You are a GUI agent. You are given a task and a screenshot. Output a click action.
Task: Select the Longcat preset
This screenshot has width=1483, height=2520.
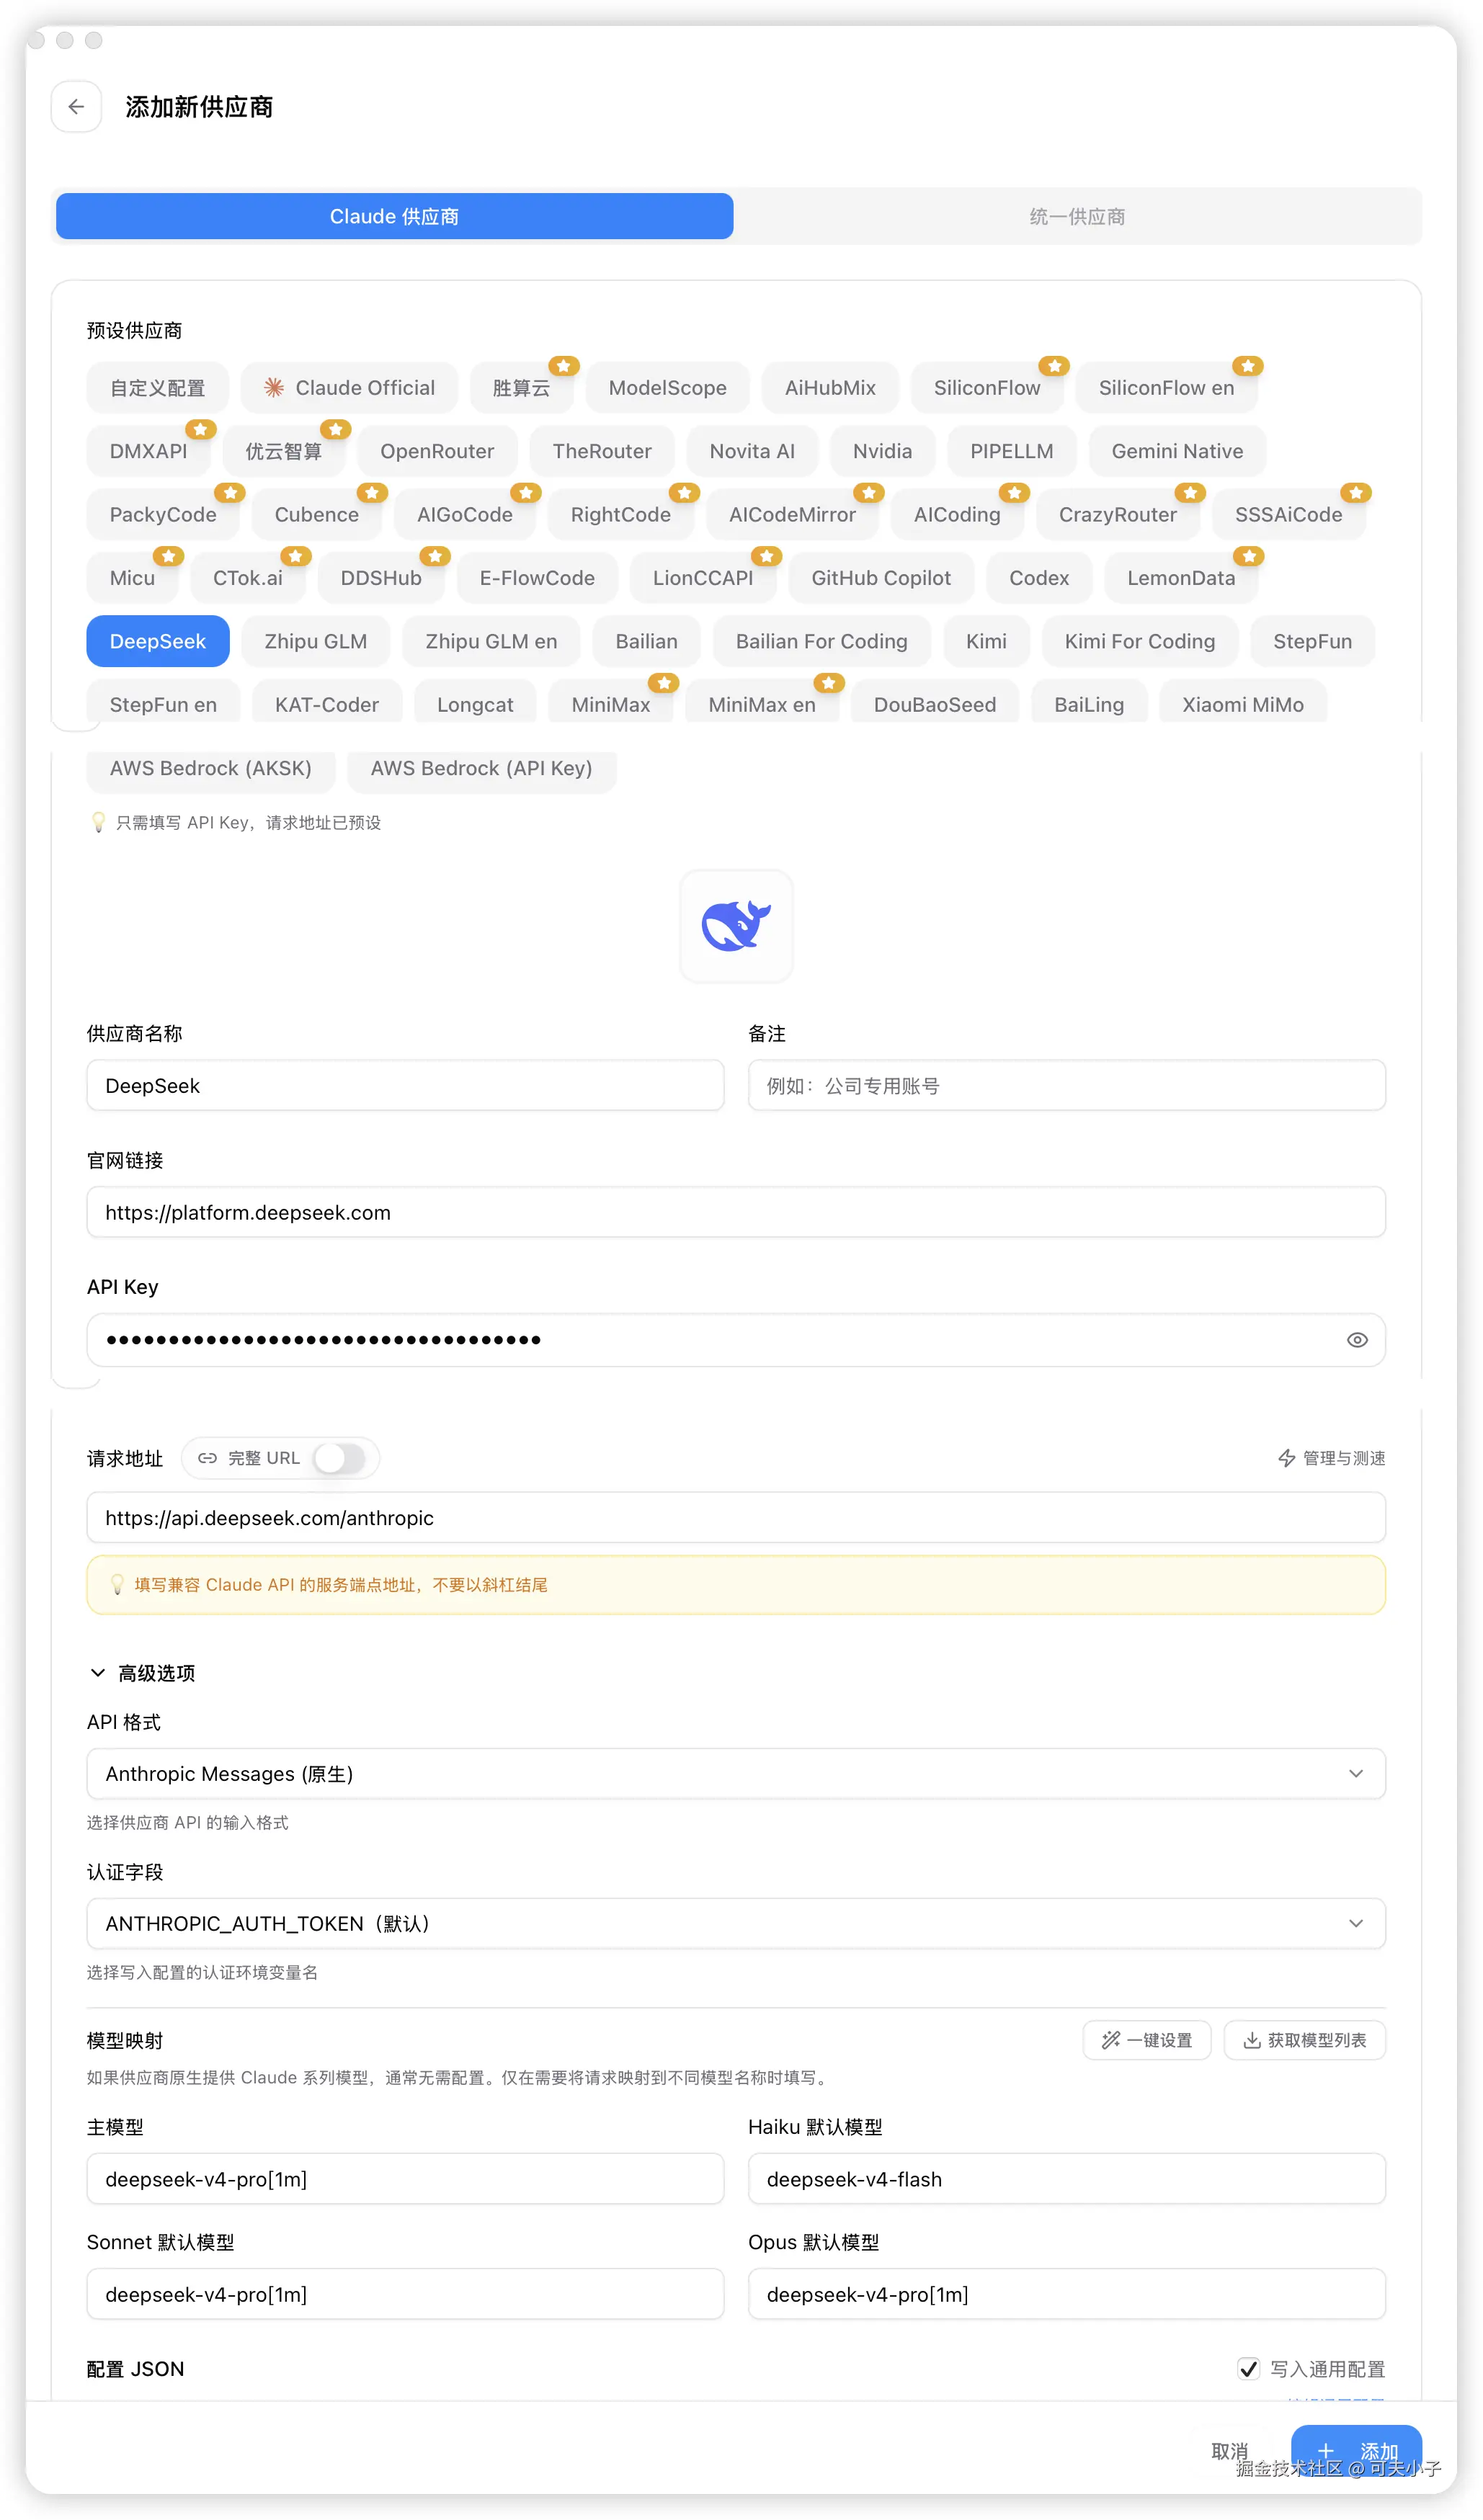(475, 702)
